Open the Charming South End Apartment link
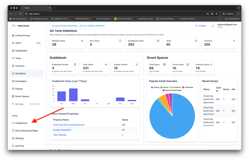249x160 pixels. point(69,125)
